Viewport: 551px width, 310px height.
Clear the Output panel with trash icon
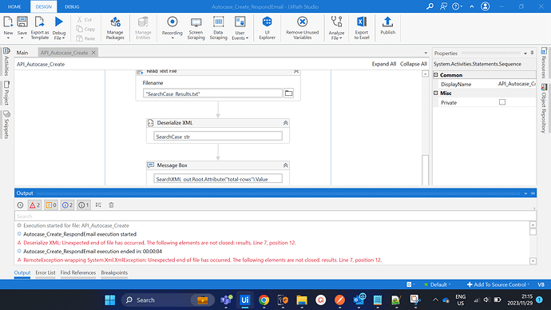[x=111, y=205]
